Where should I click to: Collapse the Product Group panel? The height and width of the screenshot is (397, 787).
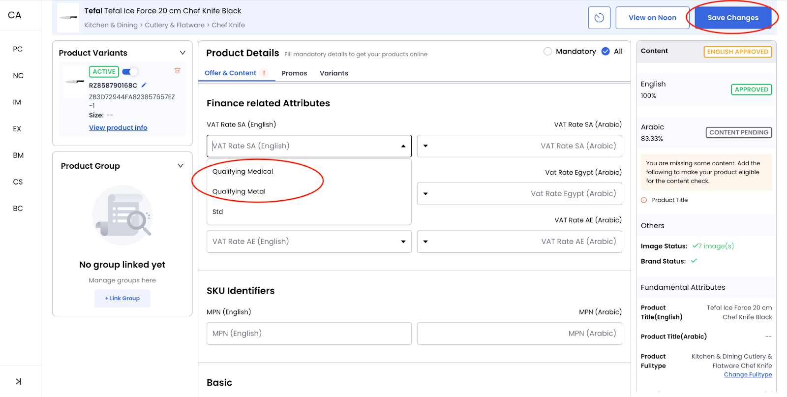[x=181, y=166]
